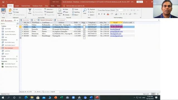Apply Bold formatting
Image resolution: width=178 pixels, height=100 pixels.
[99, 14]
